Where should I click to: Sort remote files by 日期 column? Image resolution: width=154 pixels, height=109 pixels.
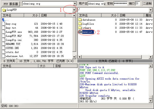click(131, 15)
